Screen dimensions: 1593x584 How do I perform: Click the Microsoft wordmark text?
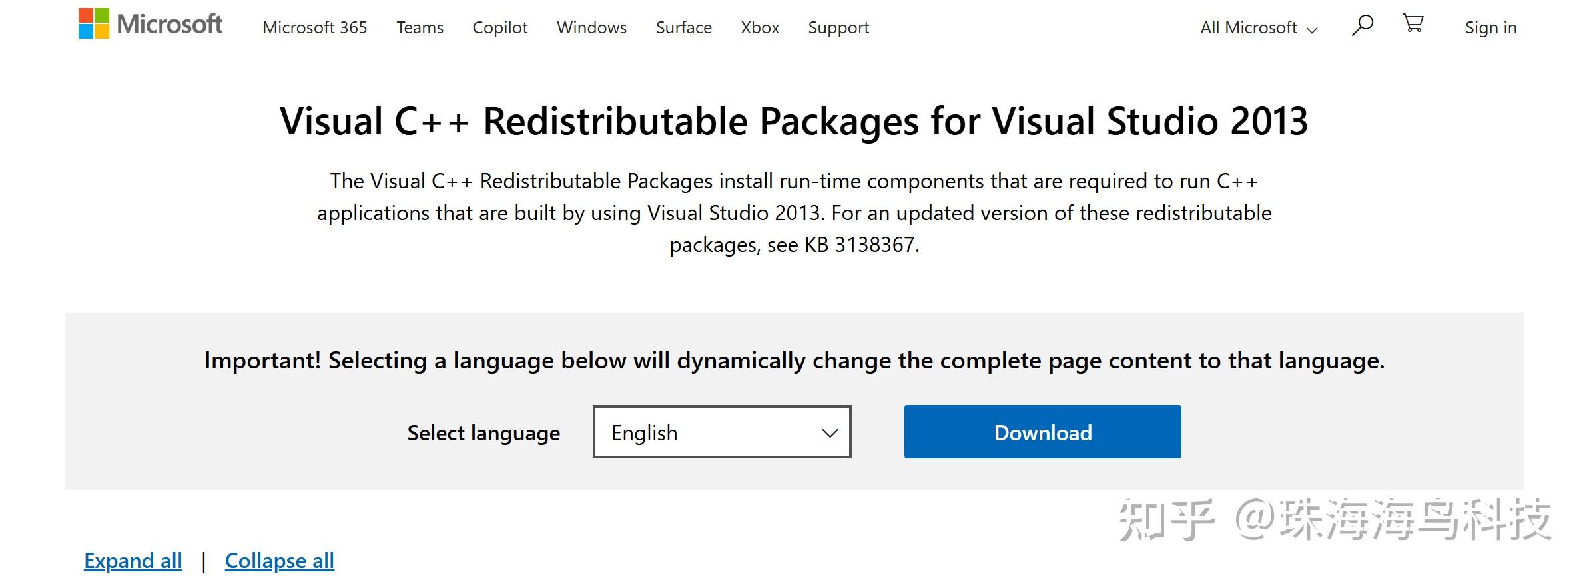tap(170, 25)
